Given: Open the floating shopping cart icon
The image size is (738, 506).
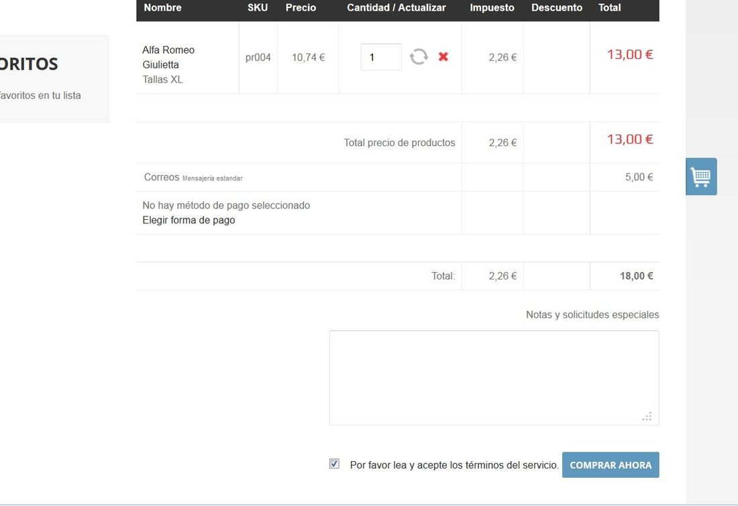Looking at the screenshot, I should click(x=701, y=176).
